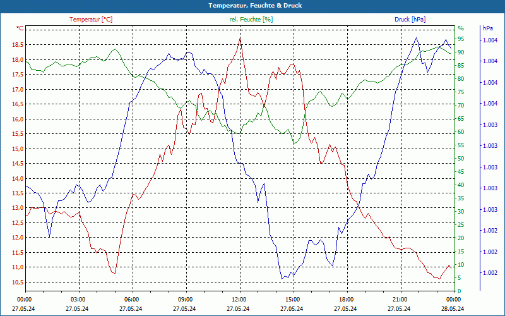Click the 28.05.24 date label
This screenshot has width=505, height=316.
(452, 308)
